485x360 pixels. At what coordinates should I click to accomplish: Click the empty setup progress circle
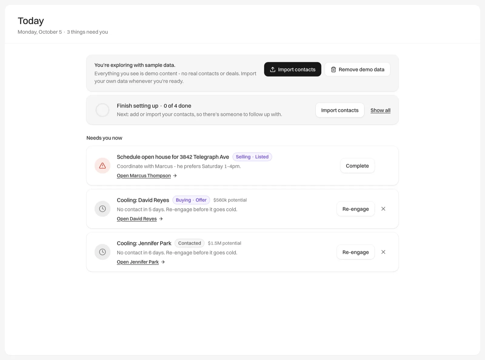102,110
